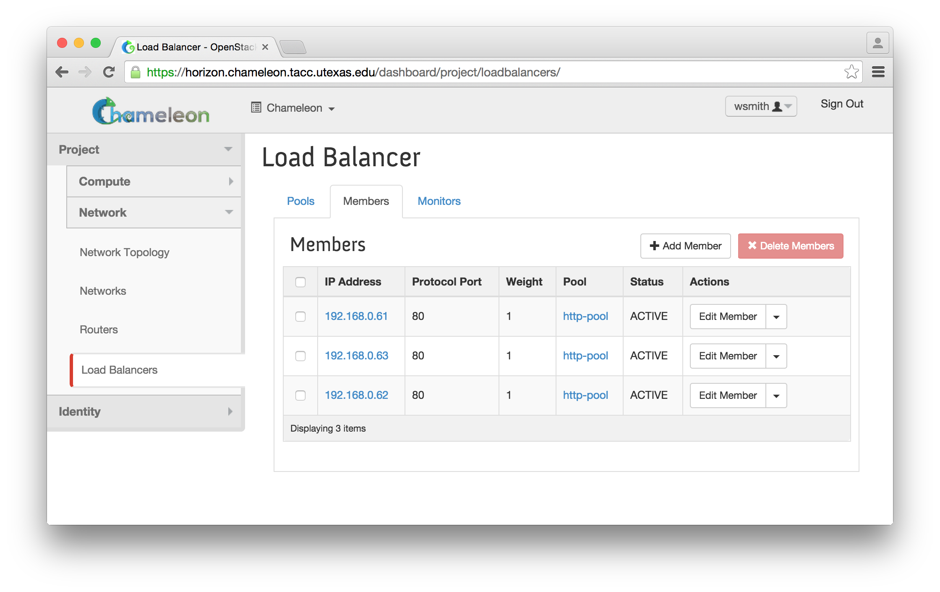Screen dimensions: 940x592
Task: Open Routers in the sidebar
Action: tap(99, 330)
